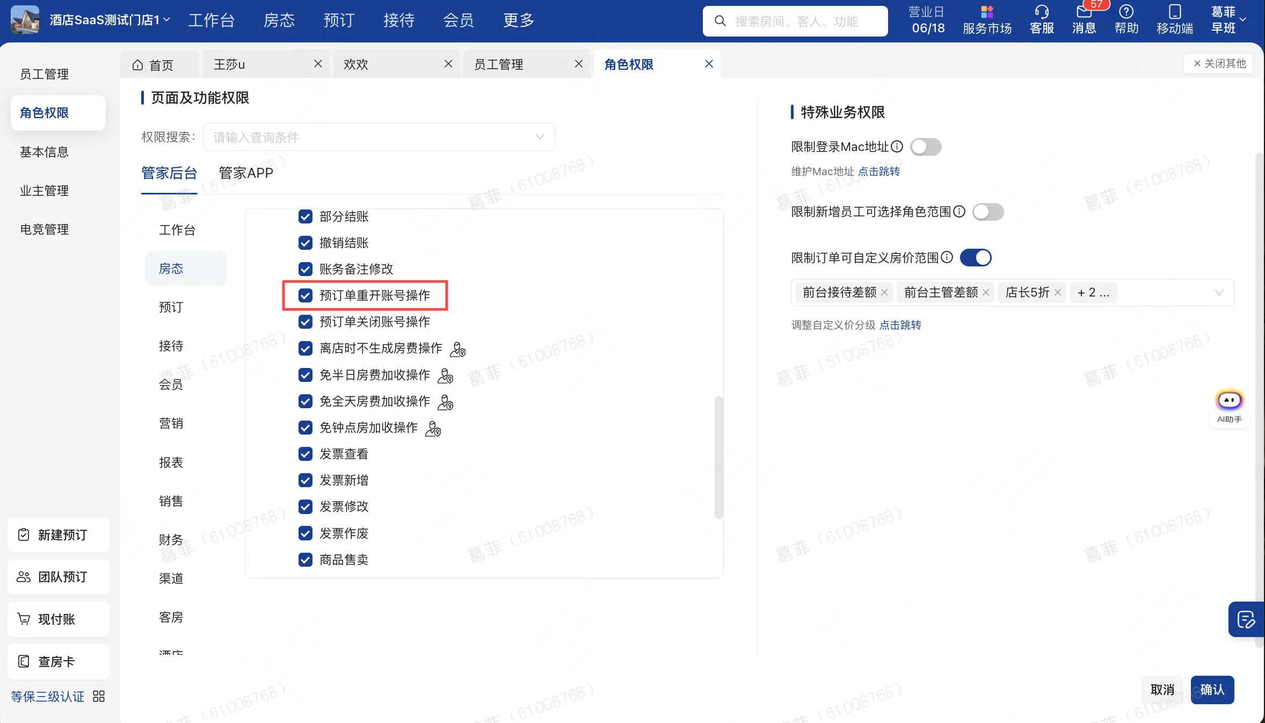Focus the 搜索房间、客人、功能 search box
The image size is (1265, 723).
(795, 21)
